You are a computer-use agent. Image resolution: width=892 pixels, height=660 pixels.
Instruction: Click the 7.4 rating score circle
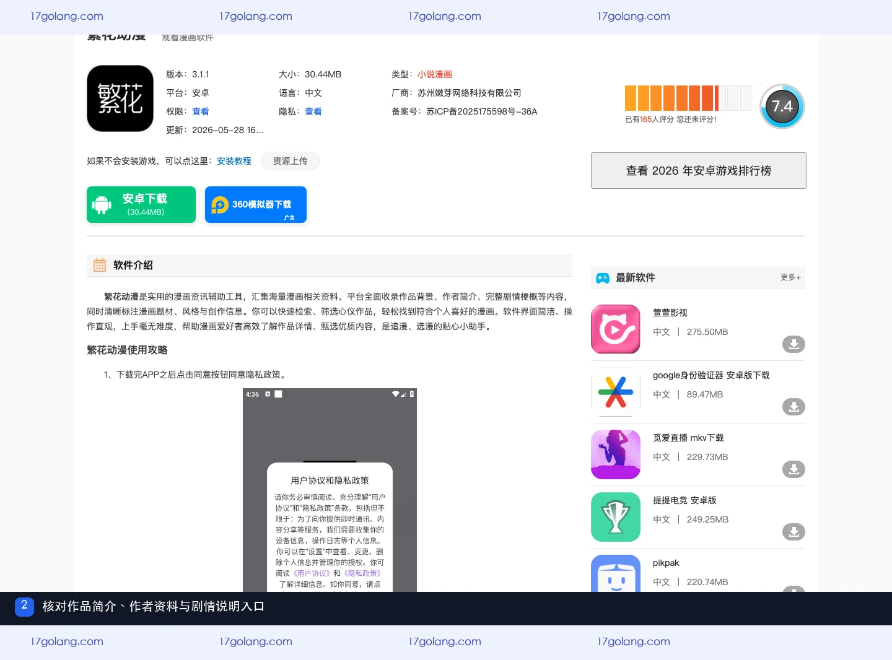[782, 106]
